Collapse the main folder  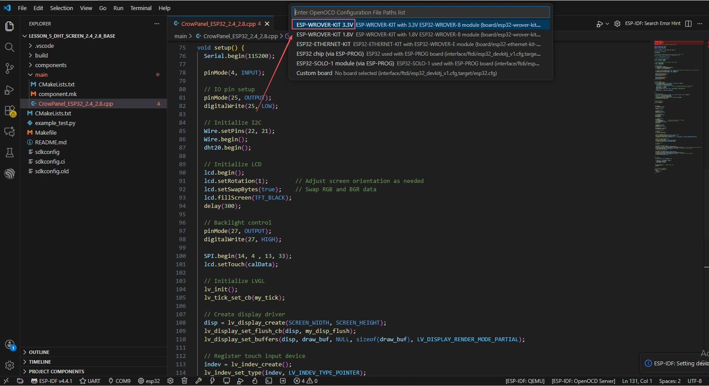click(x=41, y=75)
